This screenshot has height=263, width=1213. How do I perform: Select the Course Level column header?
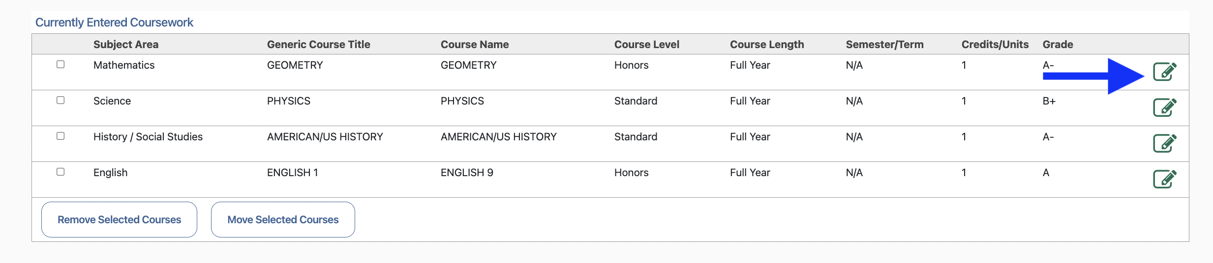[646, 45]
